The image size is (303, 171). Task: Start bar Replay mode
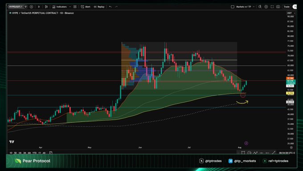coord(99,7)
